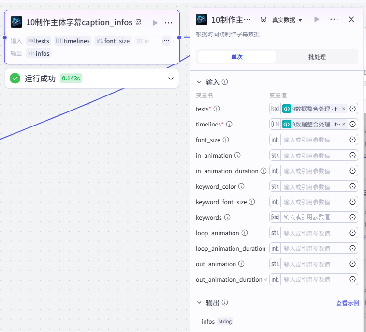Click info icon beside keyword_color
366x332 pixels.
point(241,186)
